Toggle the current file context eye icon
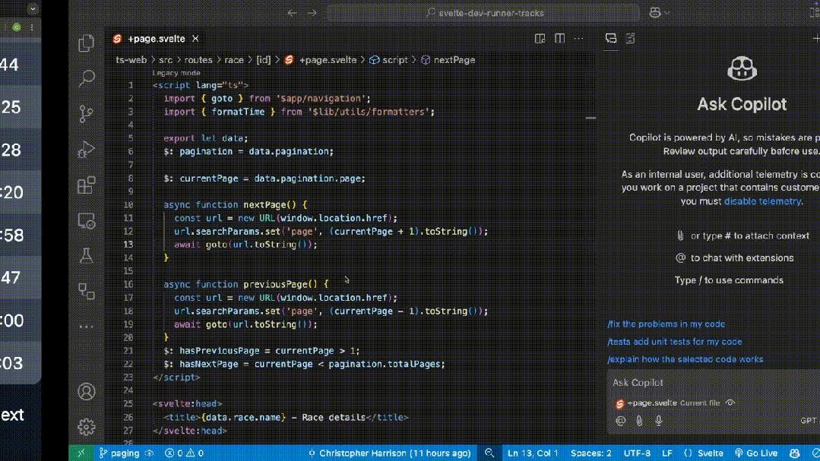The width and height of the screenshot is (820, 461). tap(730, 403)
